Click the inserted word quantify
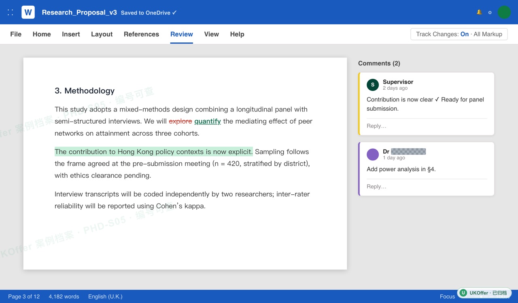Screen dimensions: 518x303 tap(208, 121)
